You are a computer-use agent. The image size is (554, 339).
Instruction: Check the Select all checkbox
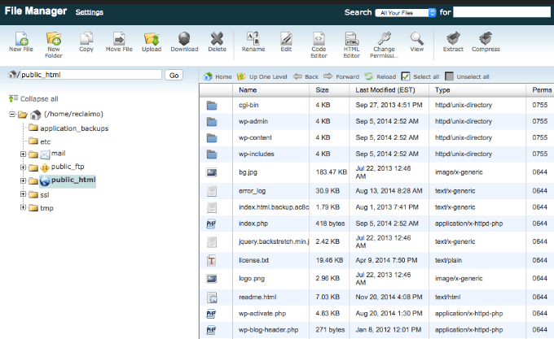(407, 76)
